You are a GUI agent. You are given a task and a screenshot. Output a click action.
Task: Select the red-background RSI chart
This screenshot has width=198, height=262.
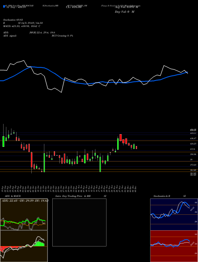point(174,246)
